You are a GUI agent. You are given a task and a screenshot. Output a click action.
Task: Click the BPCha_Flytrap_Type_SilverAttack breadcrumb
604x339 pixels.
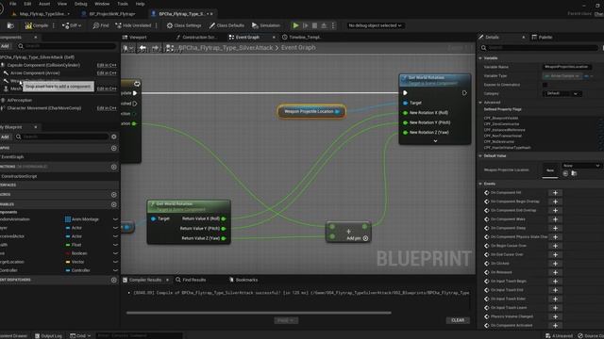click(x=226, y=48)
